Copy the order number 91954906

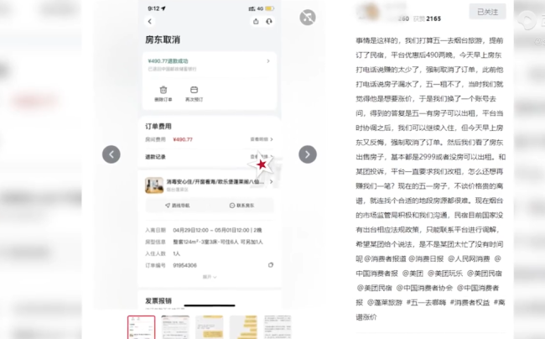pos(270,264)
